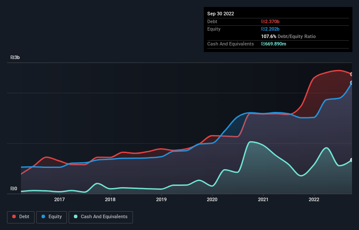This screenshot has width=359, height=230.
Task: Click Cash And Equivalents tooltip label
Action: click(230, 44)
